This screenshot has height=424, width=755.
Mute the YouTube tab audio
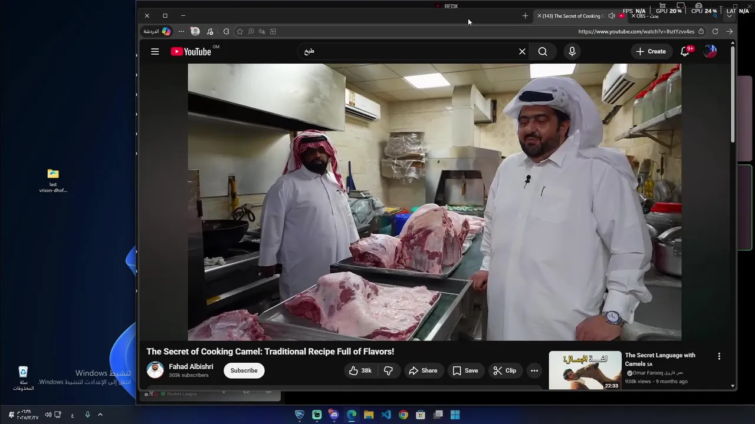(612, 16)
